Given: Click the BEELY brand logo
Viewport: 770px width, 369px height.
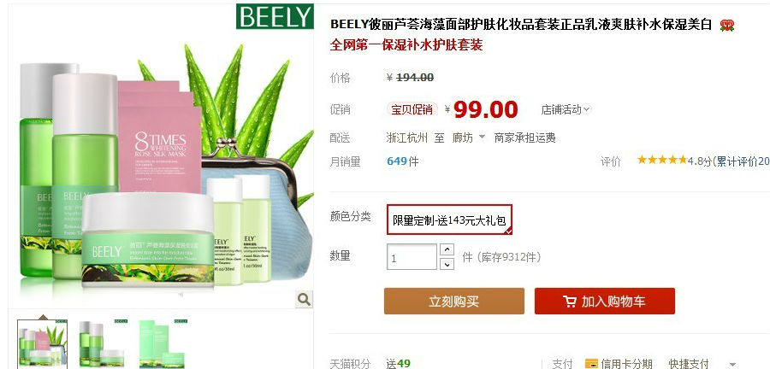Looking at the screenshot, I should point(275,16).
